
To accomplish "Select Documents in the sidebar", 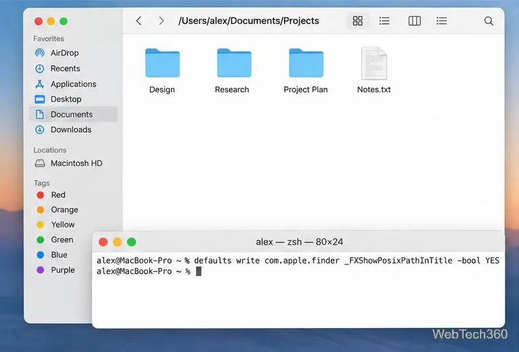I will click(73, 114).
